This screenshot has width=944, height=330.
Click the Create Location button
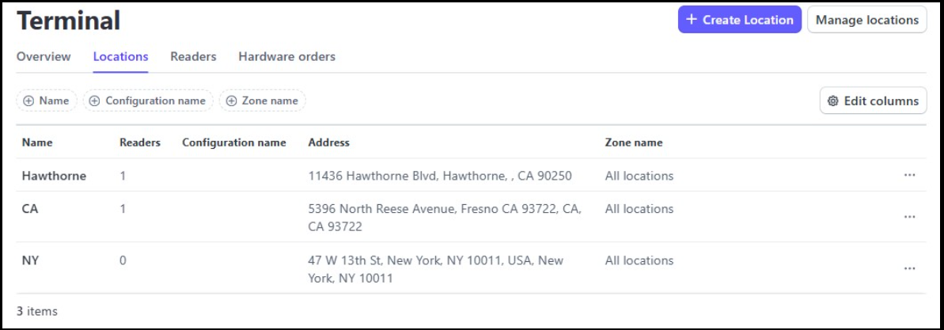[x=740, y=20]
